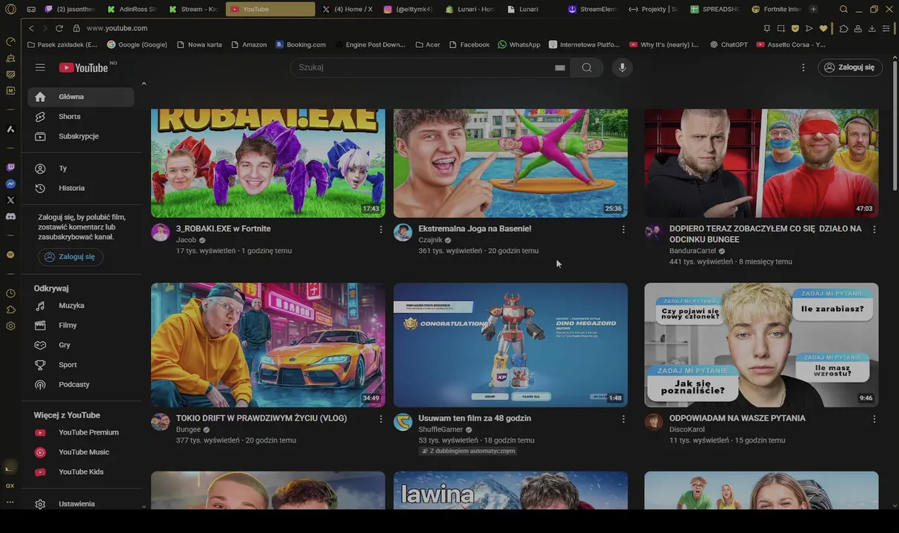Open TOKIO DRIFT video thumbnail
Viewport: 899px width, 533px height.
tap(268, 345)
